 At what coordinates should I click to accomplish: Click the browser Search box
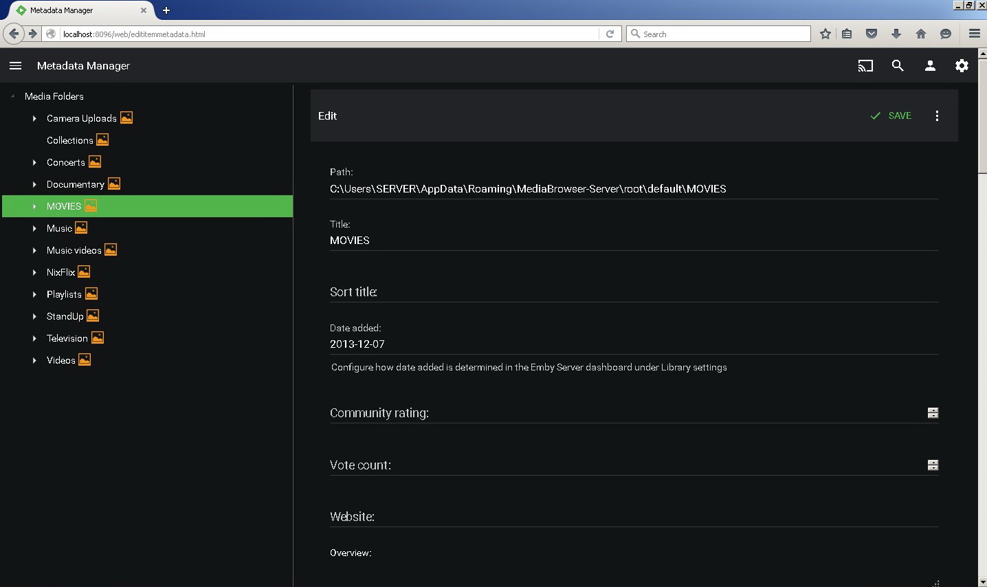(718, 34)
